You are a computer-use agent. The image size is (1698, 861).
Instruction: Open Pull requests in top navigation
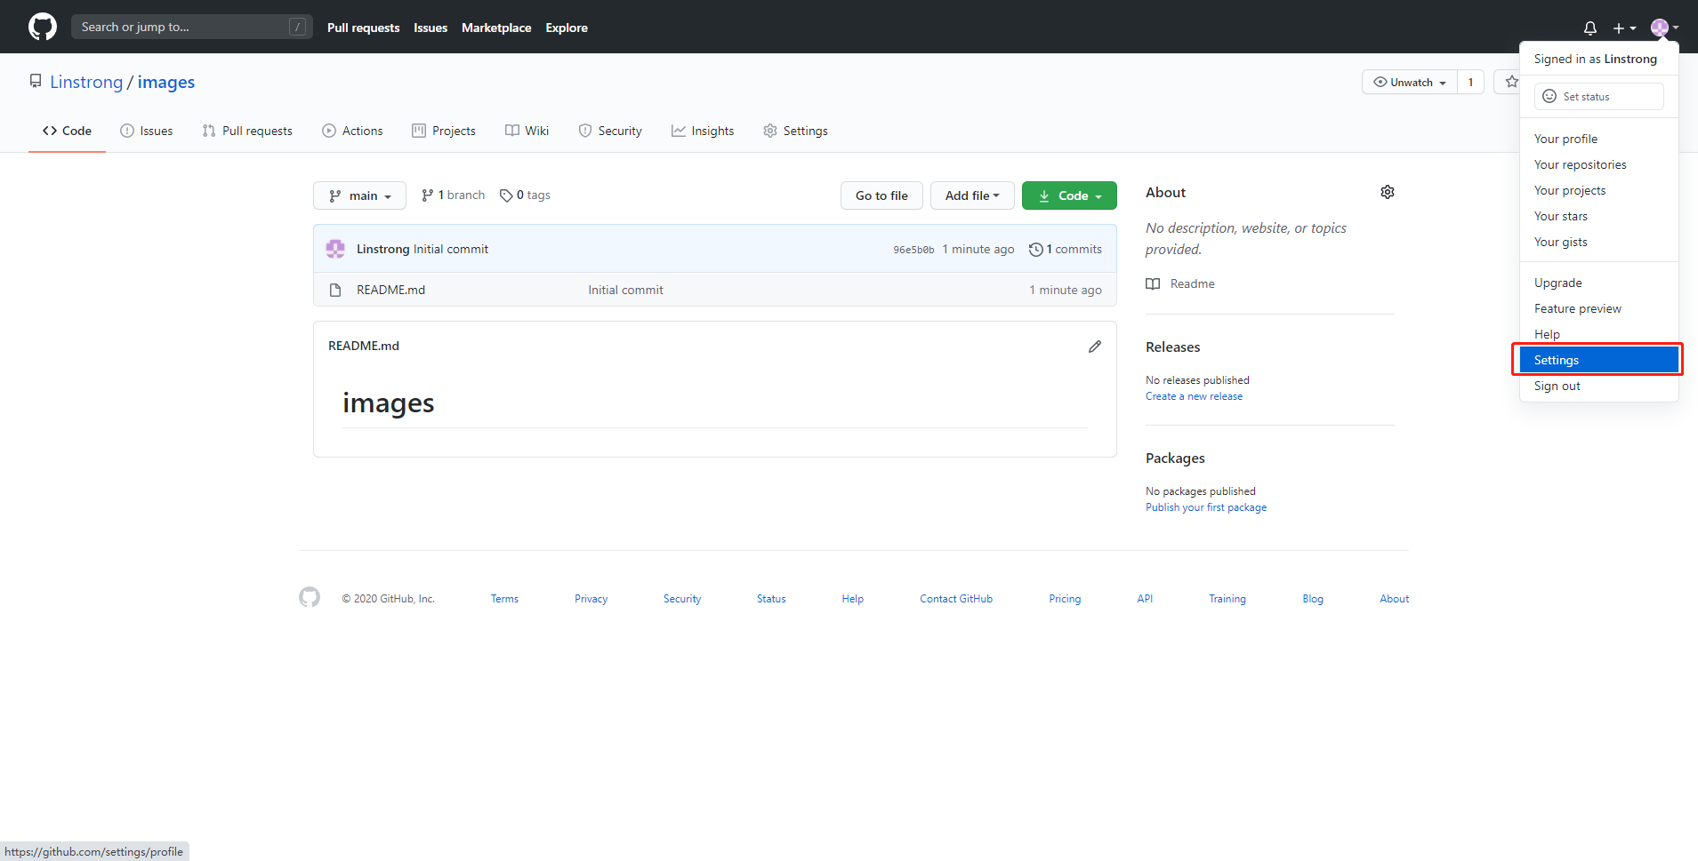click(x=363, y=28)
